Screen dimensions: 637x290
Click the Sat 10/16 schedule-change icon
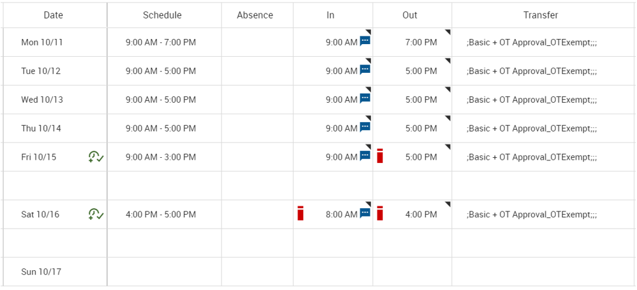(96, 215)
